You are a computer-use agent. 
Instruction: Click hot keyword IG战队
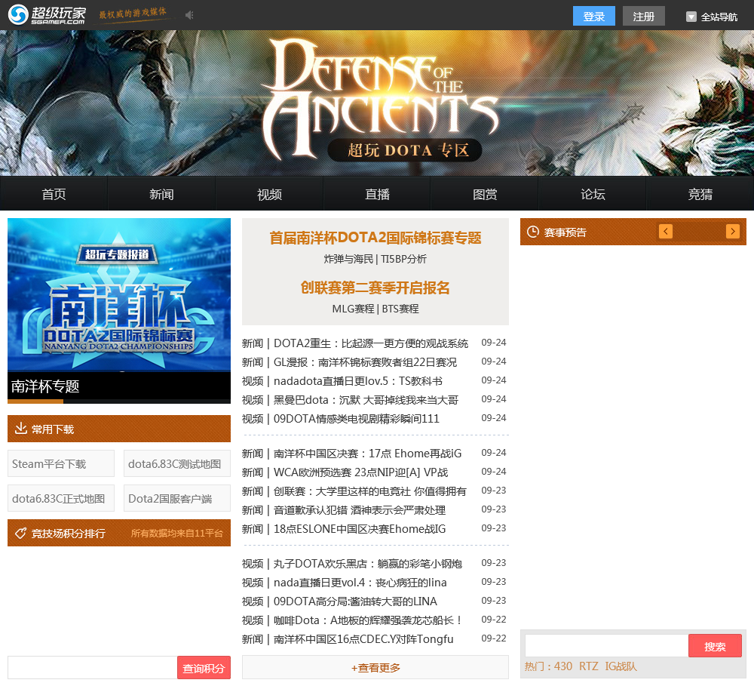tap(621, 666)
